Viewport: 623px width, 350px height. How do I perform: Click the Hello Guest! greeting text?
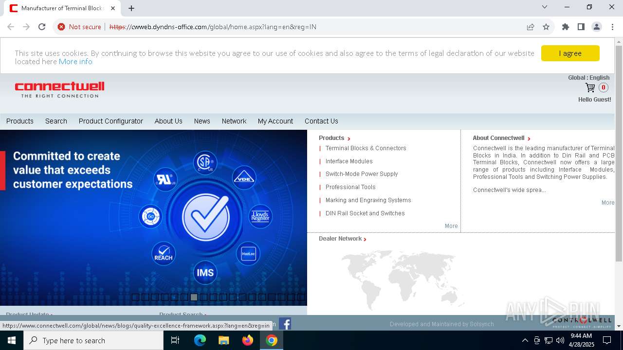[x=594, y=100]
